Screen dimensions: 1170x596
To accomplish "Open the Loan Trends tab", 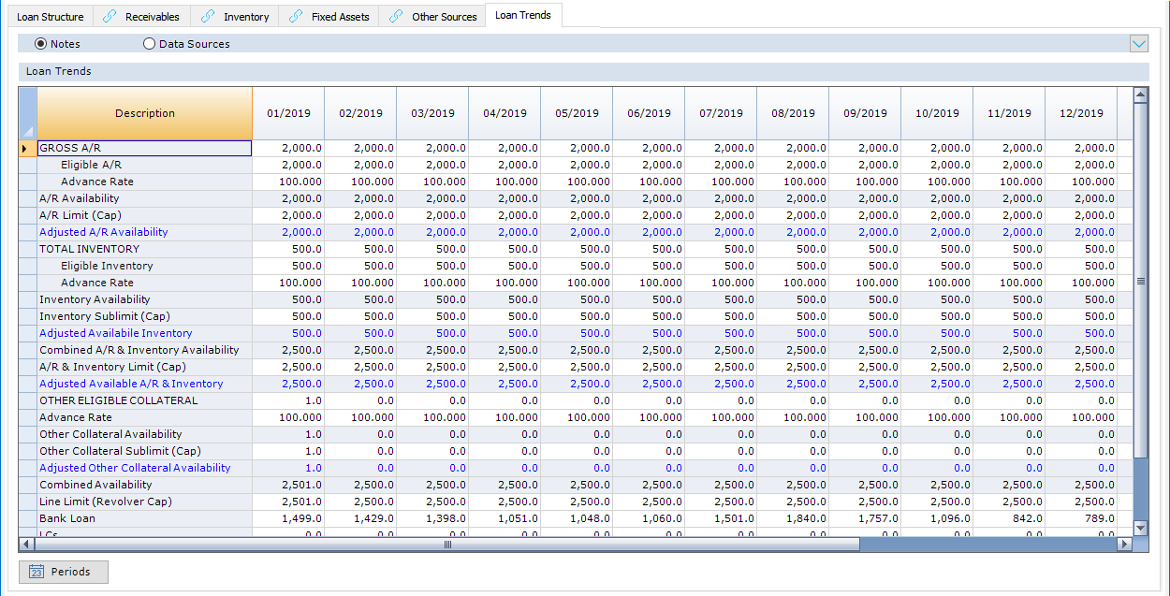I will 523,15.
